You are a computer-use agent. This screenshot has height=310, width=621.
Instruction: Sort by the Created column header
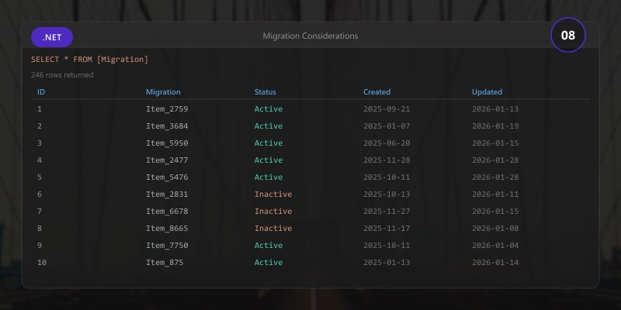[x=376, y=91]
